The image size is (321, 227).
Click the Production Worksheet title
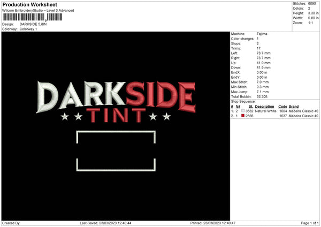pyautogui.click(x=30, y=4)
